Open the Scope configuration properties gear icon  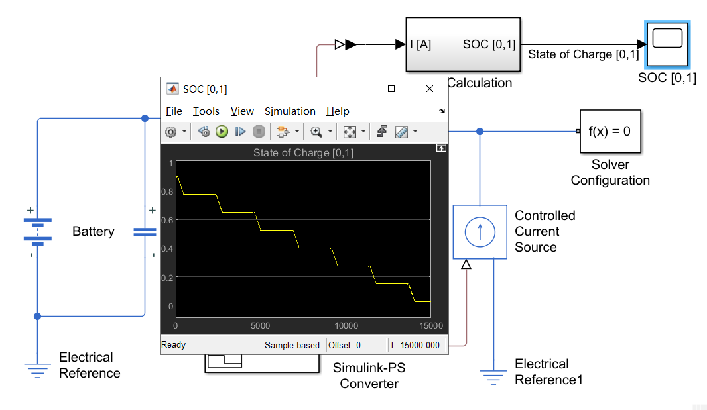pos(170,131)
